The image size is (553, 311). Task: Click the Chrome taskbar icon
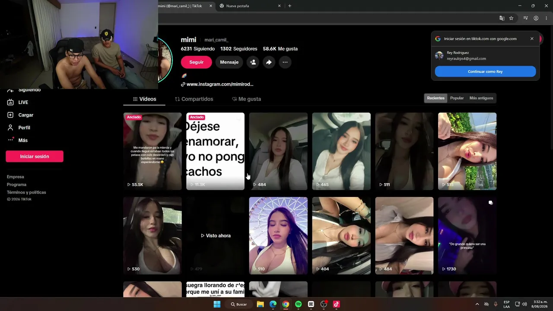tap(286, 304)
